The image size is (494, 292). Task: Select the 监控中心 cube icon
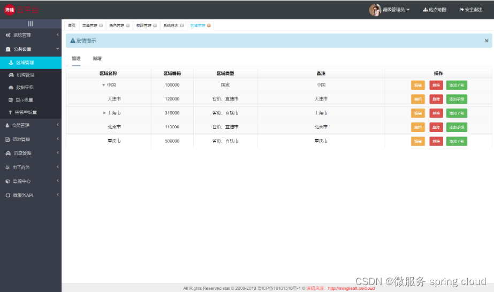(8, 181)
